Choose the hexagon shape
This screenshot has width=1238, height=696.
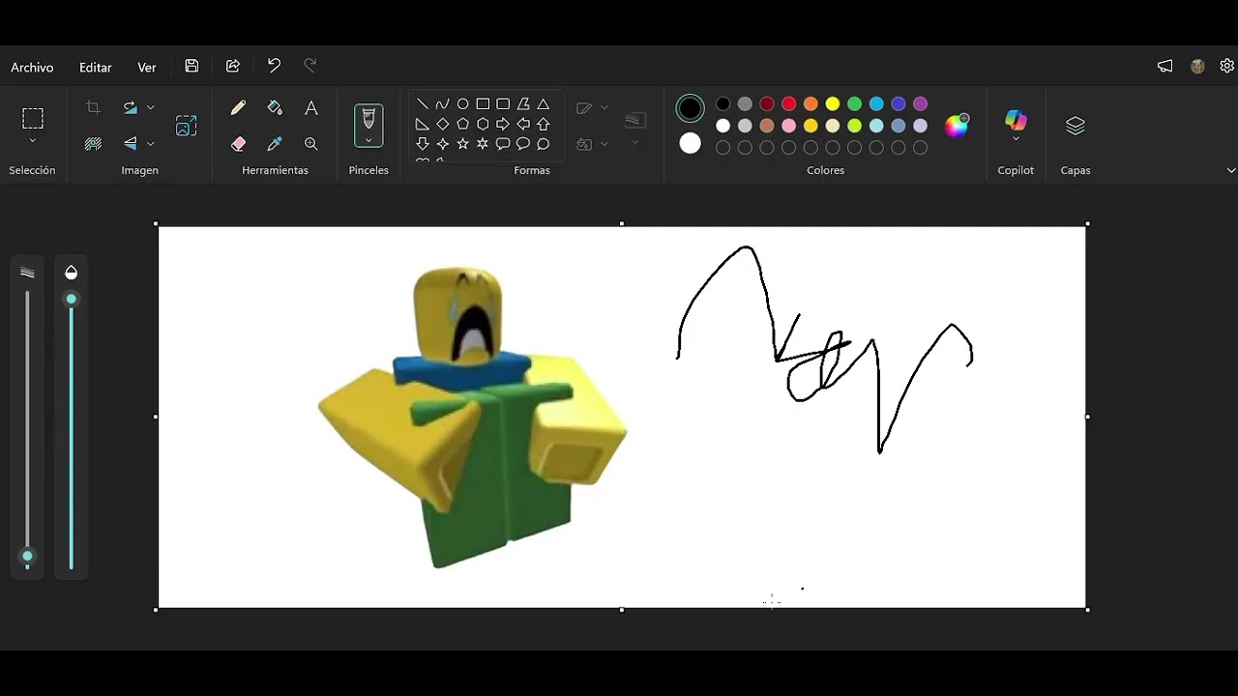point(483,124)
